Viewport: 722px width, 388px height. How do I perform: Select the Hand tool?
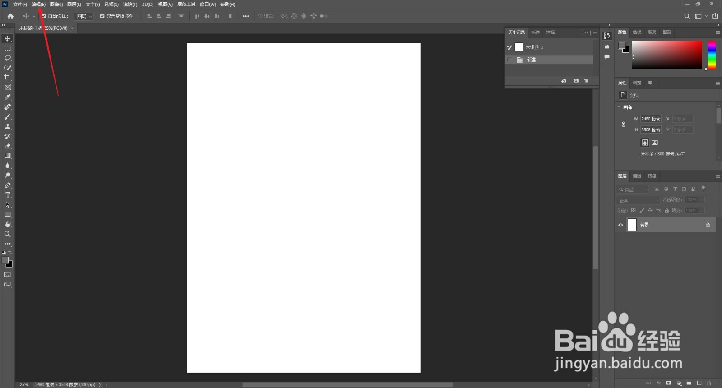(x=8, y=224)
